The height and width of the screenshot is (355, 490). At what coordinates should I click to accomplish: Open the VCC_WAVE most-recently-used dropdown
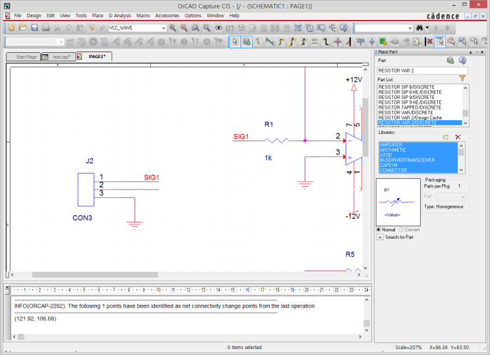(164, 28)
